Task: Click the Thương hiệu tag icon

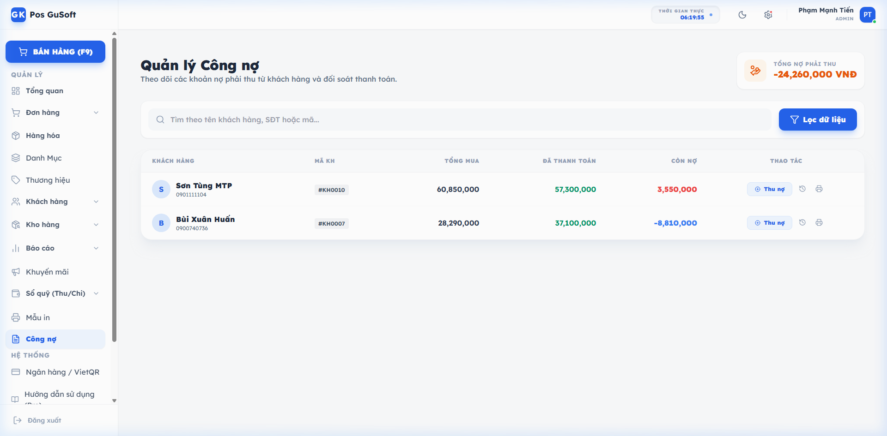Action: coord(15,180)
